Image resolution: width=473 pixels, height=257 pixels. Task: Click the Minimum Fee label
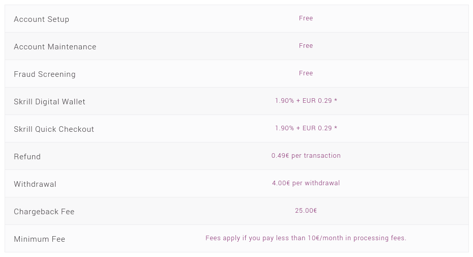[40, 239]
